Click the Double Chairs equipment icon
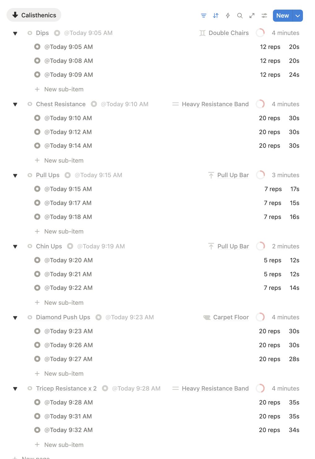The width and height of the screenshot is (315, 459). point(202,33)
